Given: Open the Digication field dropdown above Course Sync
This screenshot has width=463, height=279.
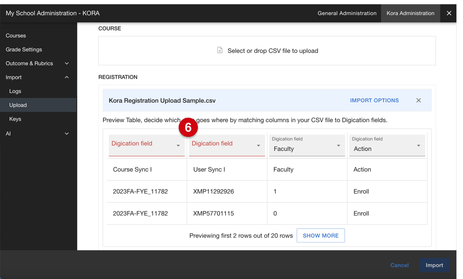Looking at the screenshot, I should 147,145.
